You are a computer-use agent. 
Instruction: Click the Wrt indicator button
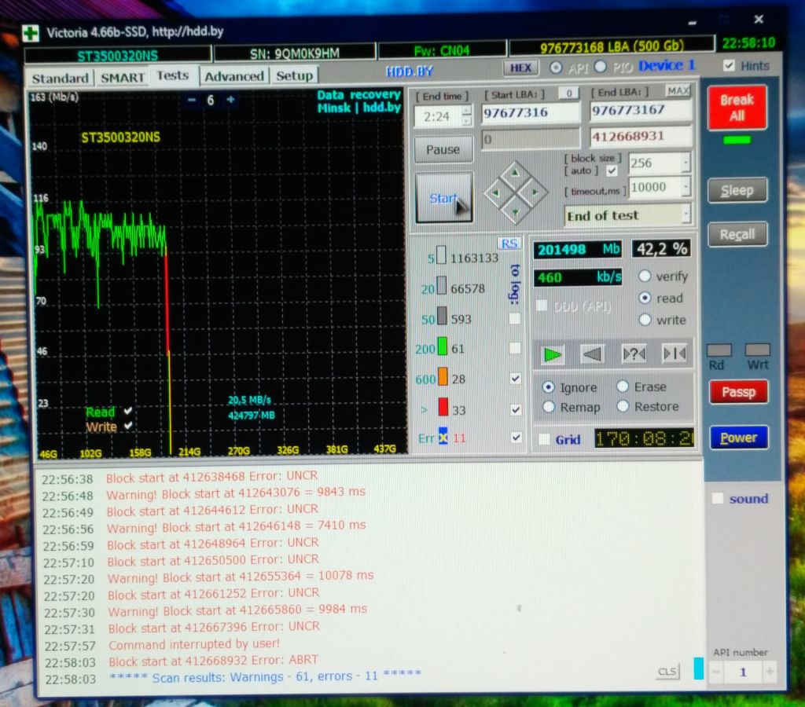click(757, 350)
